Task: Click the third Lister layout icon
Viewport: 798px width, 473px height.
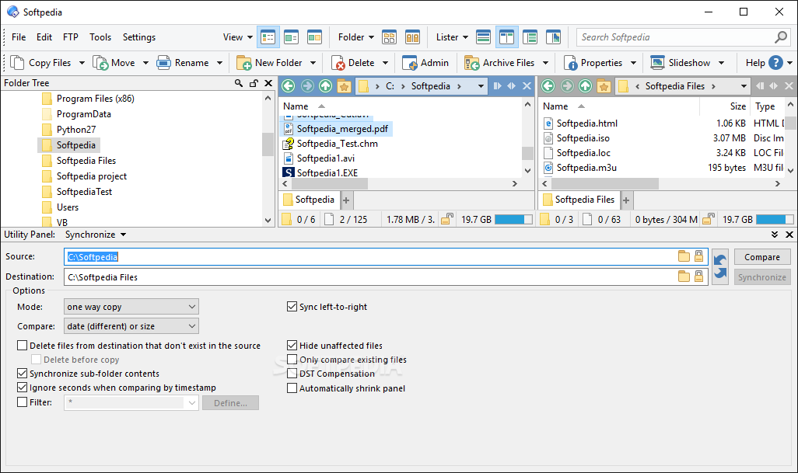Action: (530, 37)
